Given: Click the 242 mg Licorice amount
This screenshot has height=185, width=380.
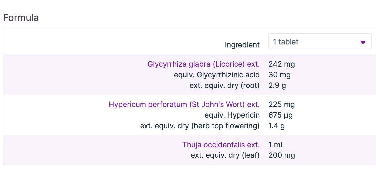Looking at the screenshot, I should click(x=281, y=64).
